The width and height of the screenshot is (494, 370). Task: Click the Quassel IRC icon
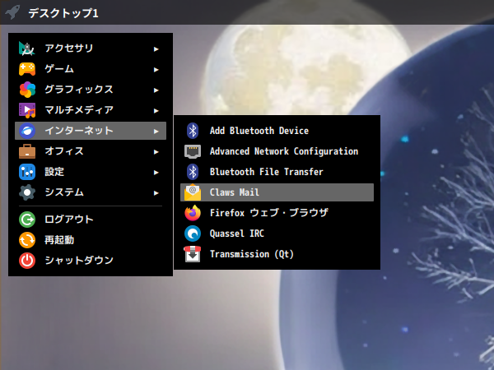[193, 234]
